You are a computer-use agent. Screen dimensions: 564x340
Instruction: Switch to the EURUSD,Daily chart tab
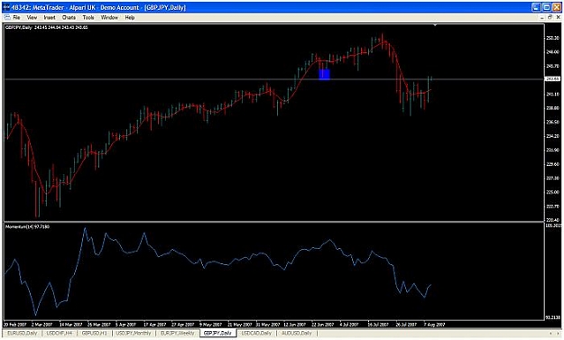[x=23, y=333]
